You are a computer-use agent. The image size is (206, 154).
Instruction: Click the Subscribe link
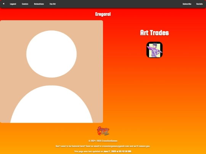coord(187,4)
